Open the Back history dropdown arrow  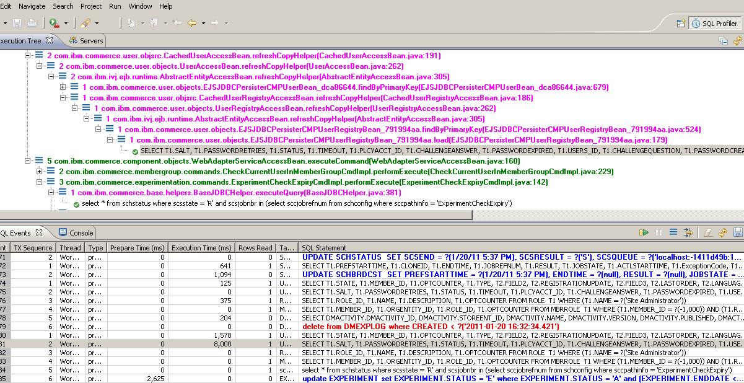click(203, 24)
